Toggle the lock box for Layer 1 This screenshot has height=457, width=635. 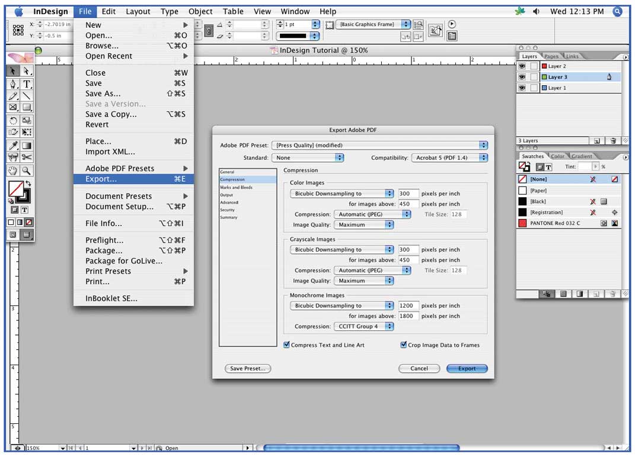(x=534, y=88)
